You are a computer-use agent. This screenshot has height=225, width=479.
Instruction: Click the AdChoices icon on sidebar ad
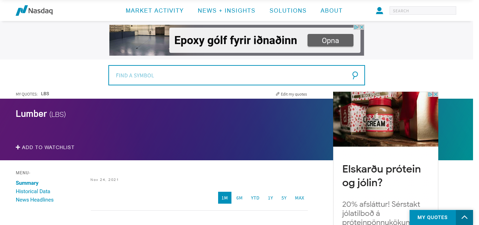(430, 94)
